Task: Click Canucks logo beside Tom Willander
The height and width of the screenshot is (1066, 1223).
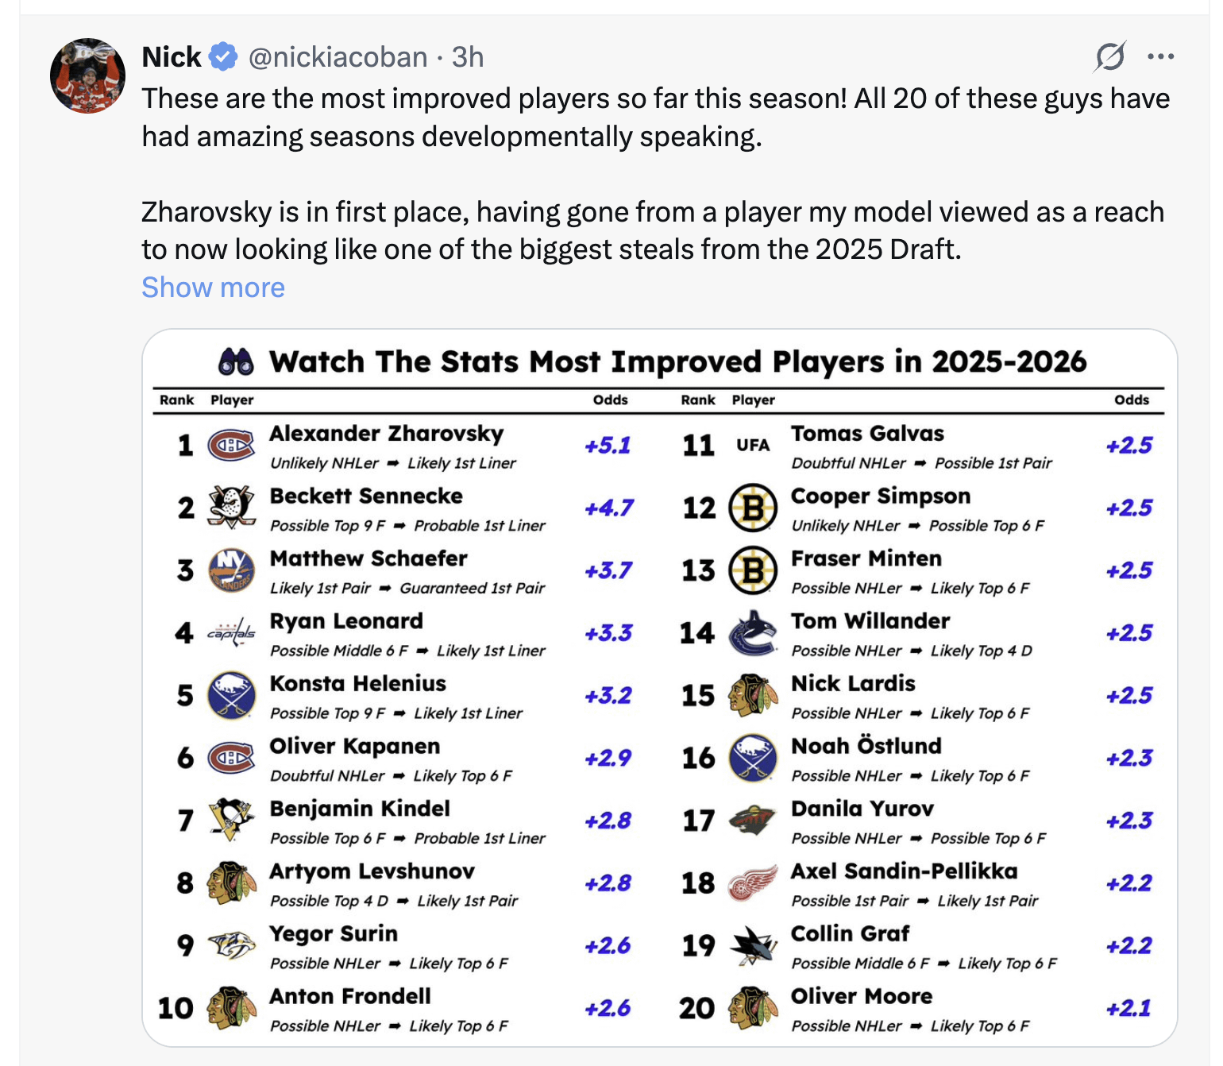Action: click(x=752, y=633)
